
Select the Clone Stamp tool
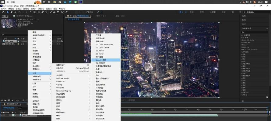(x=54, y=12)
